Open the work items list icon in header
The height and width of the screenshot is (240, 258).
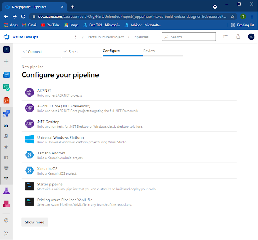[225, 36]
